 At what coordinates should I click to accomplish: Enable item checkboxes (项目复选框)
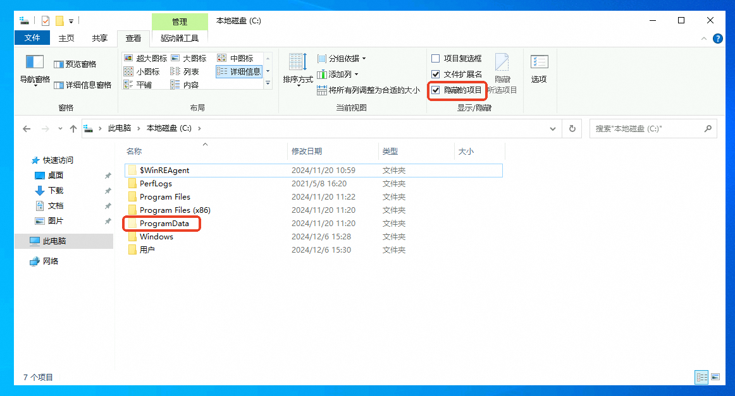[435, 58]
